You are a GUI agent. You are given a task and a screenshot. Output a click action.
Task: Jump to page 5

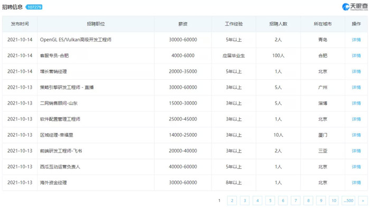[x=270, y=201]
